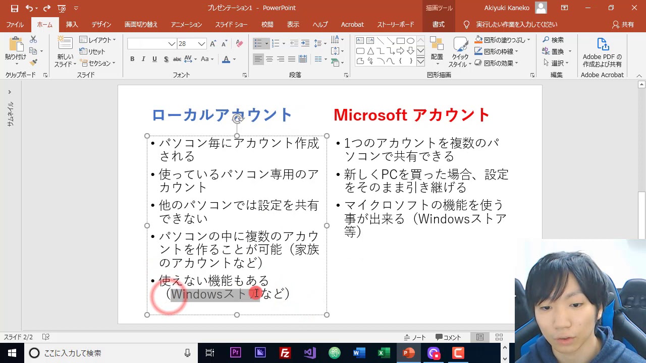Switch to the アニメーション Animations tab
Image resolution: width=646 pixels, height=363 pixels.
(x=186, y=25)
